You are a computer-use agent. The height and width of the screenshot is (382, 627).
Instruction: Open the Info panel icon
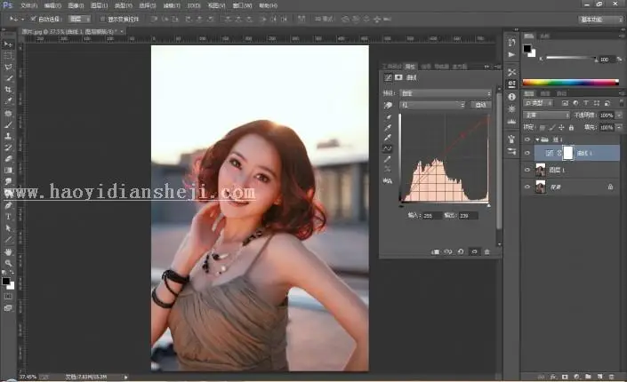(512, 97)
